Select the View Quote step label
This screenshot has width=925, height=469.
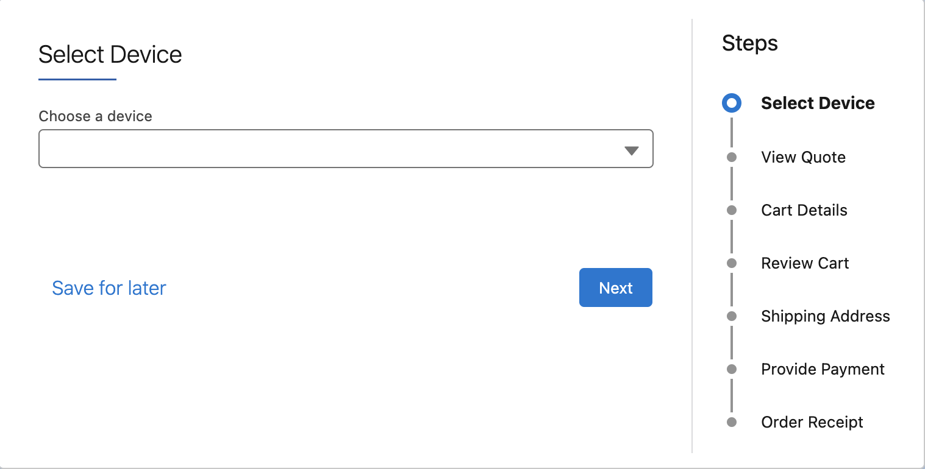pos(803,157)
